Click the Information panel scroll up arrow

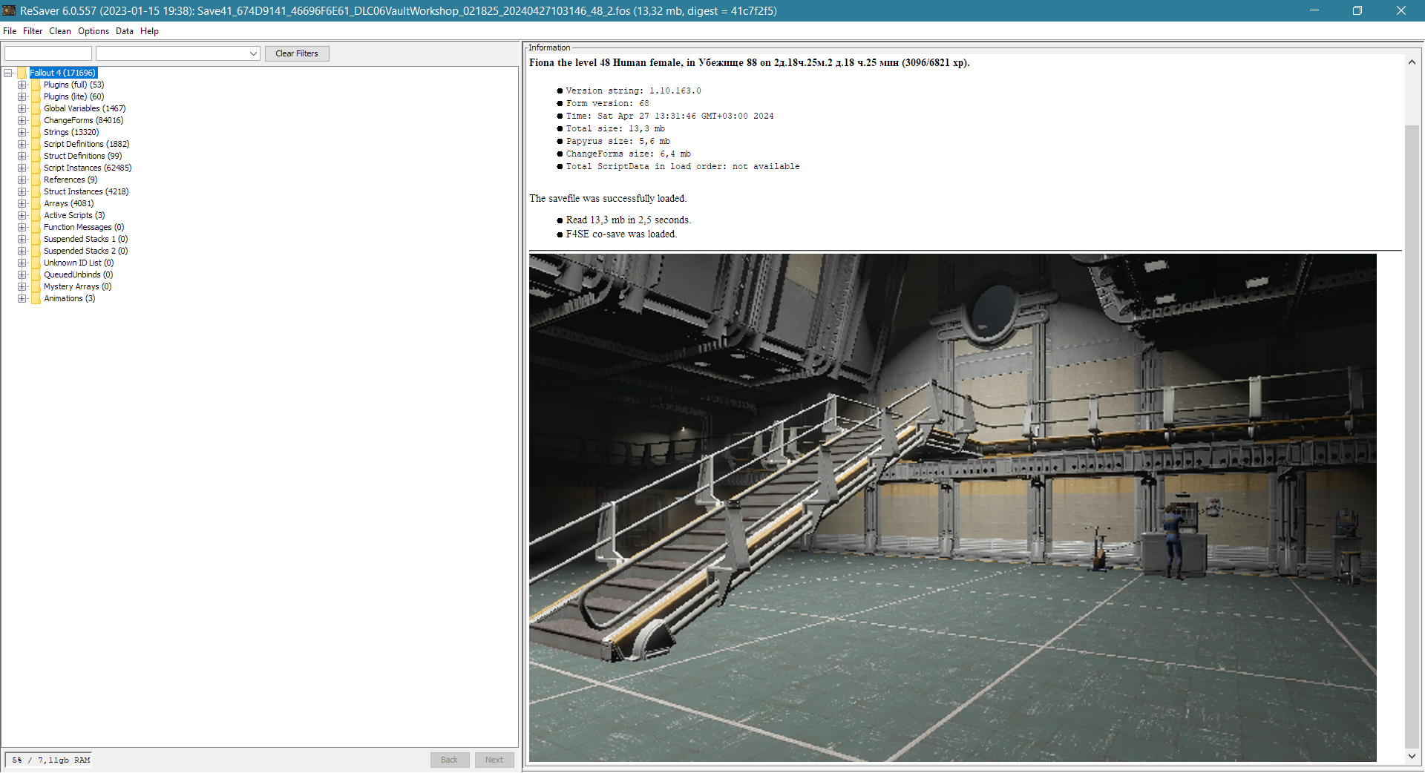(1412, 62)
